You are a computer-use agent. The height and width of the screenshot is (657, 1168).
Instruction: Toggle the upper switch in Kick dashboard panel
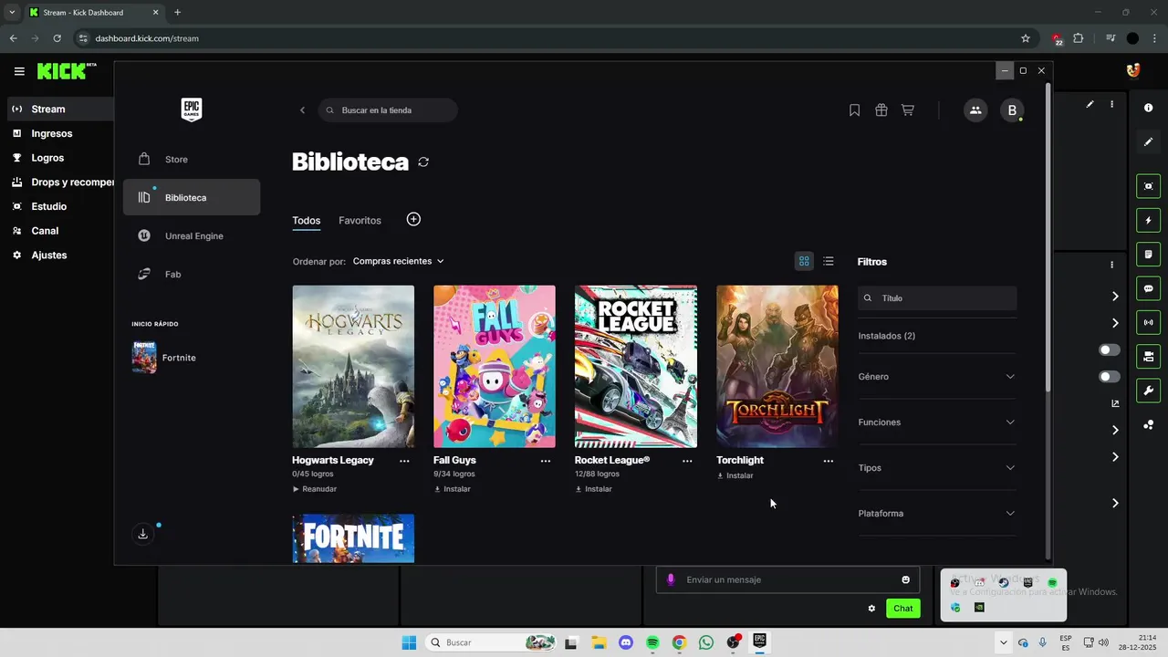tap(1110, 349)
